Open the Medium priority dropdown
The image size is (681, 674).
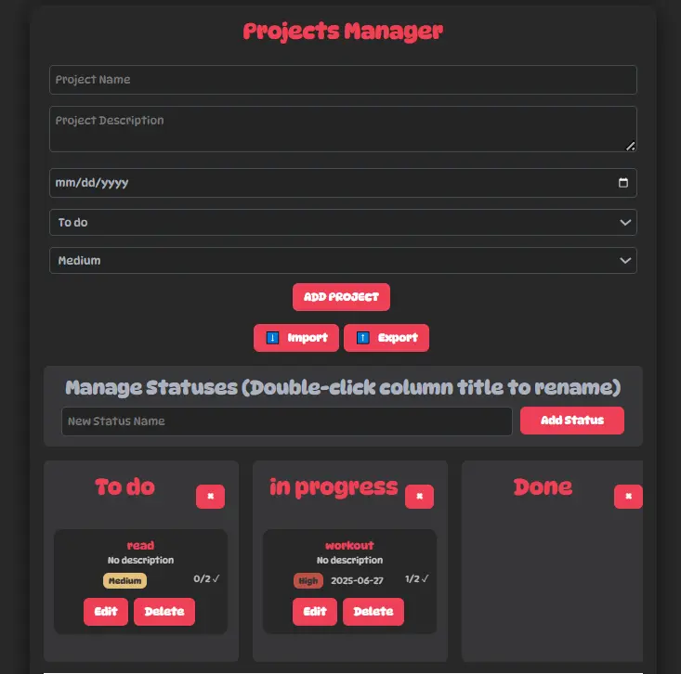[x=343, y=260]
